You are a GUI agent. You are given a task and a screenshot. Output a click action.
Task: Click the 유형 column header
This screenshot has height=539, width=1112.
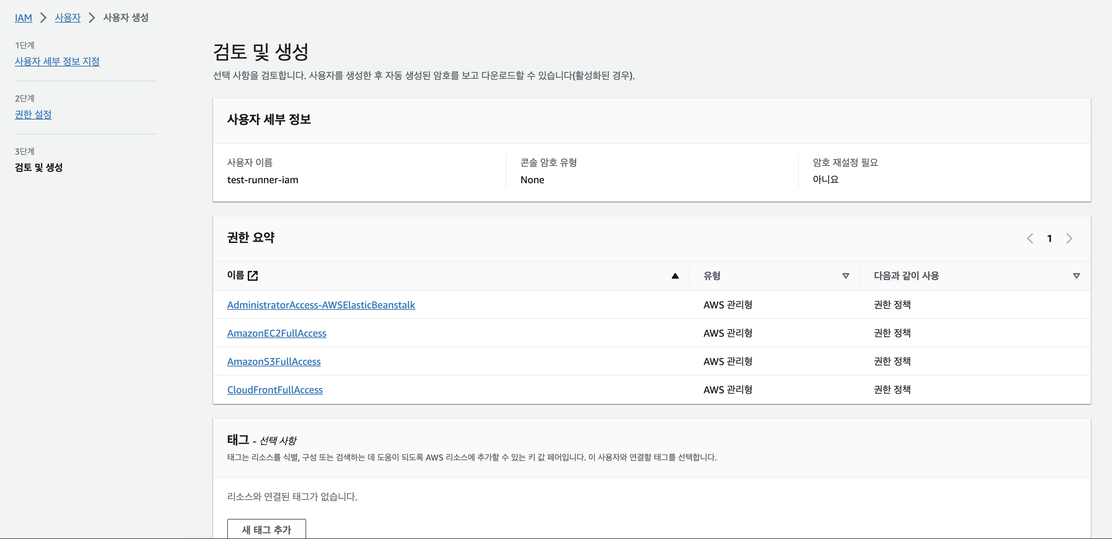tap(712, 276)
